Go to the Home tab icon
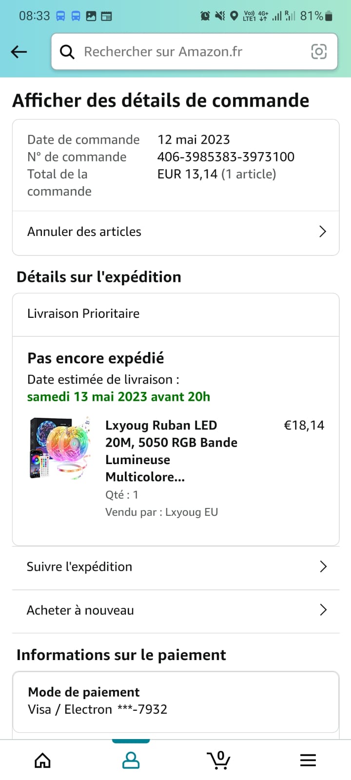Screen dimensions: 351x780 point(43,760)
